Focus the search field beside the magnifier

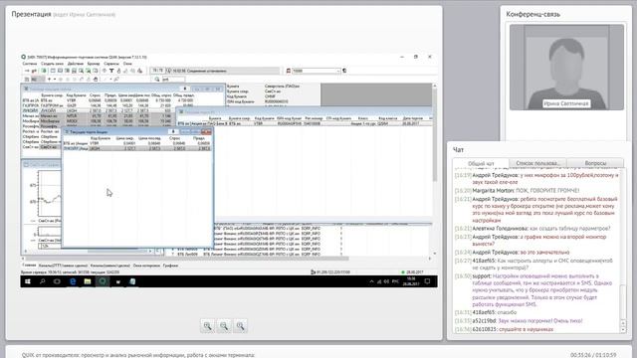[x=173, y=80]
